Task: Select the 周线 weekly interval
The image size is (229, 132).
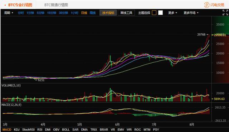Action: 92,13
